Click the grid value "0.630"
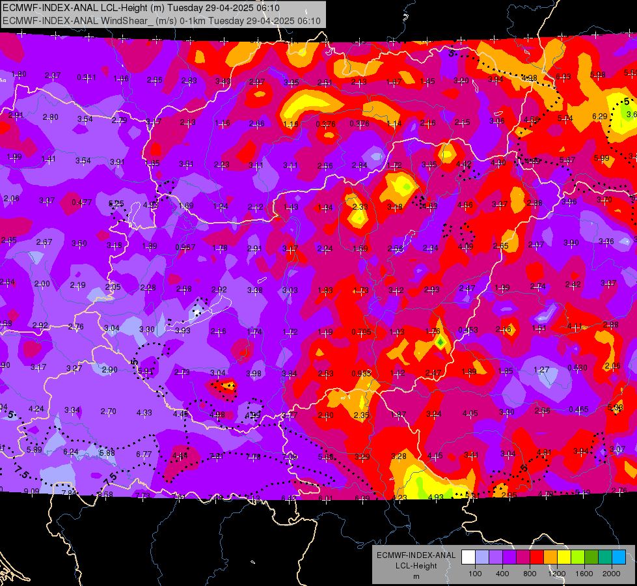Screen dimensions: 637x586 577,367
